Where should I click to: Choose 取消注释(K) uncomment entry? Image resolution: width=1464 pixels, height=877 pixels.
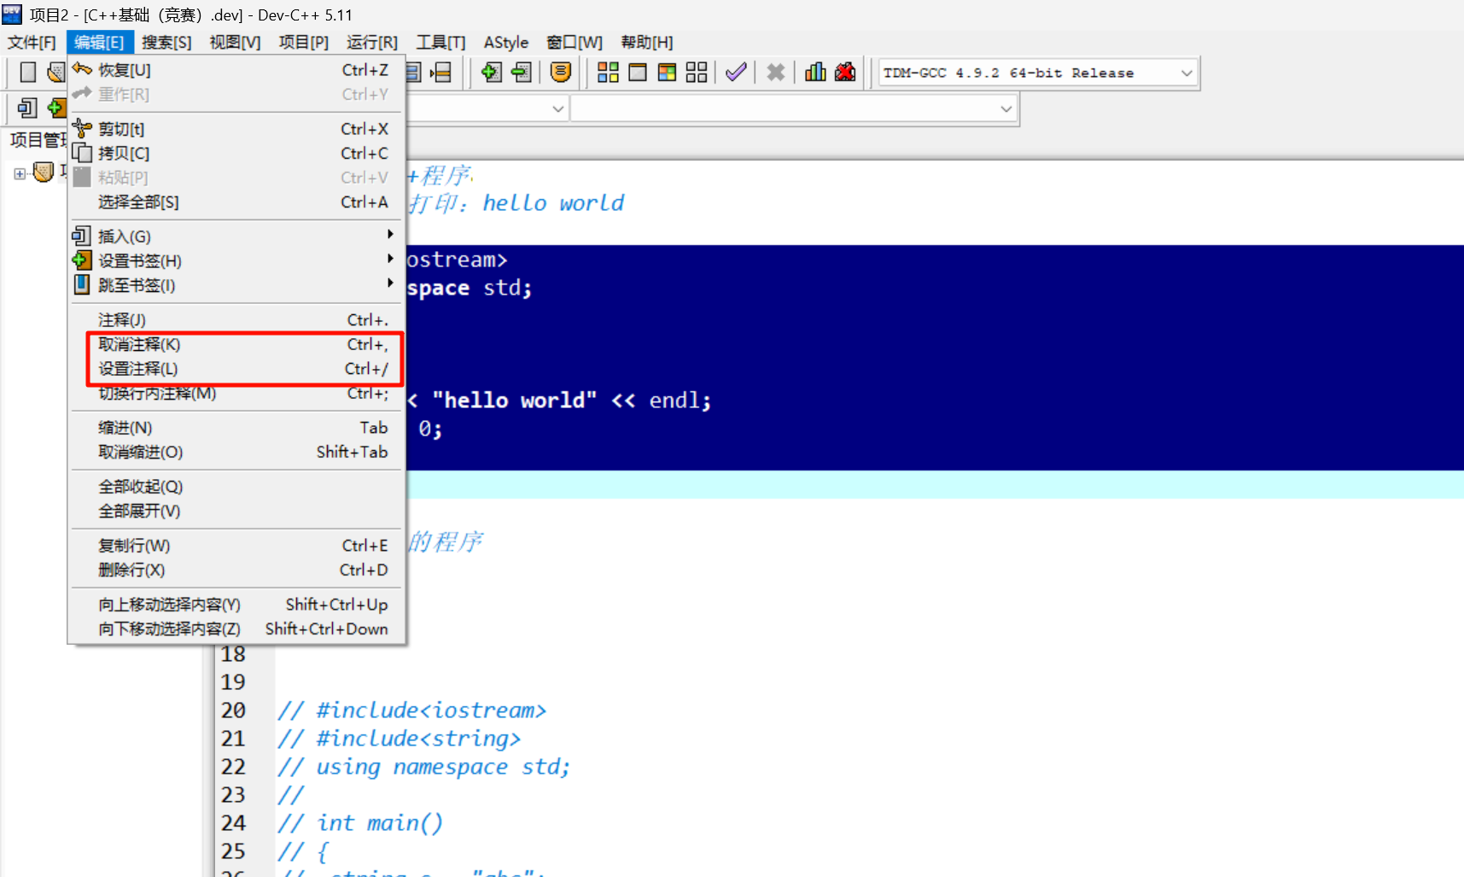click(x=236, y=345)
